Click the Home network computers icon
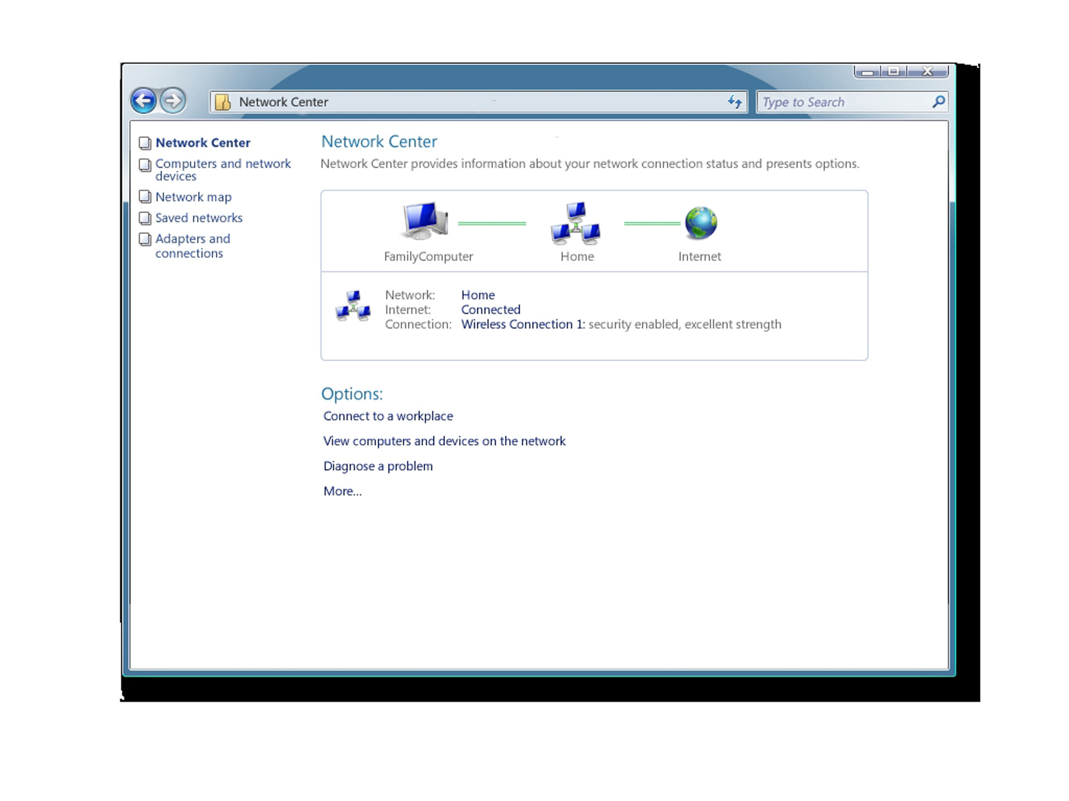Image resolution: width=1069 pixels, height=801 pixels. [576, 223]
